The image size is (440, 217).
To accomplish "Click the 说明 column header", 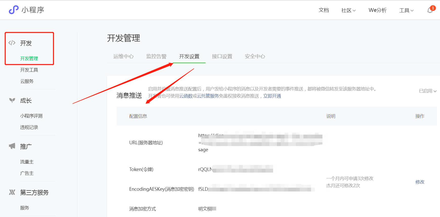I will [331, 116].
